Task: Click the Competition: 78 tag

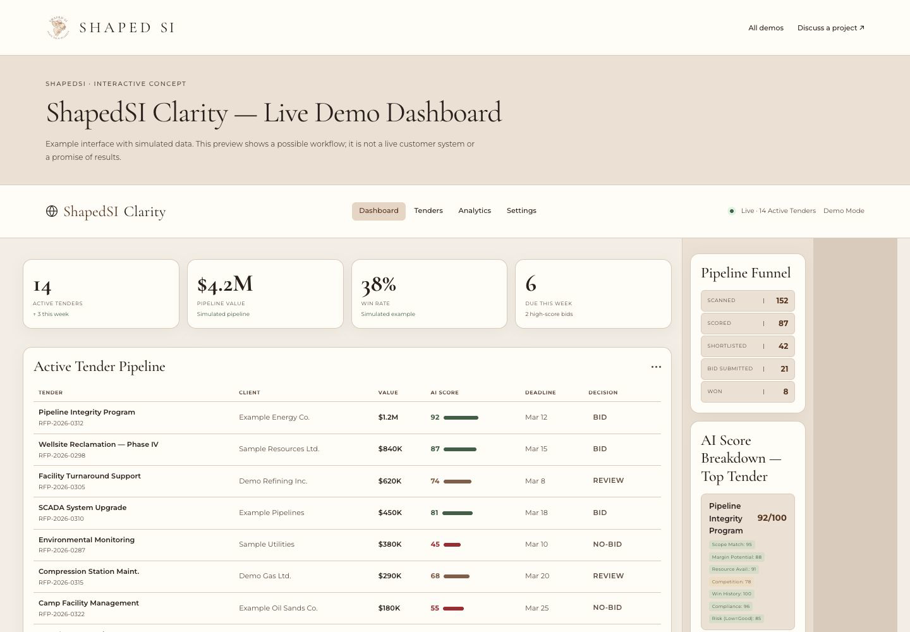Action: click(731, 581)
